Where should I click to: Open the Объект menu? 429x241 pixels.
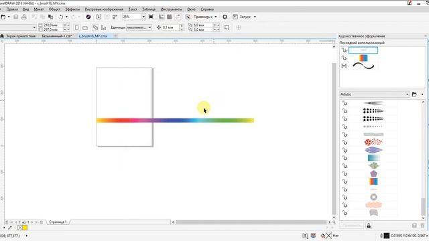54,9
